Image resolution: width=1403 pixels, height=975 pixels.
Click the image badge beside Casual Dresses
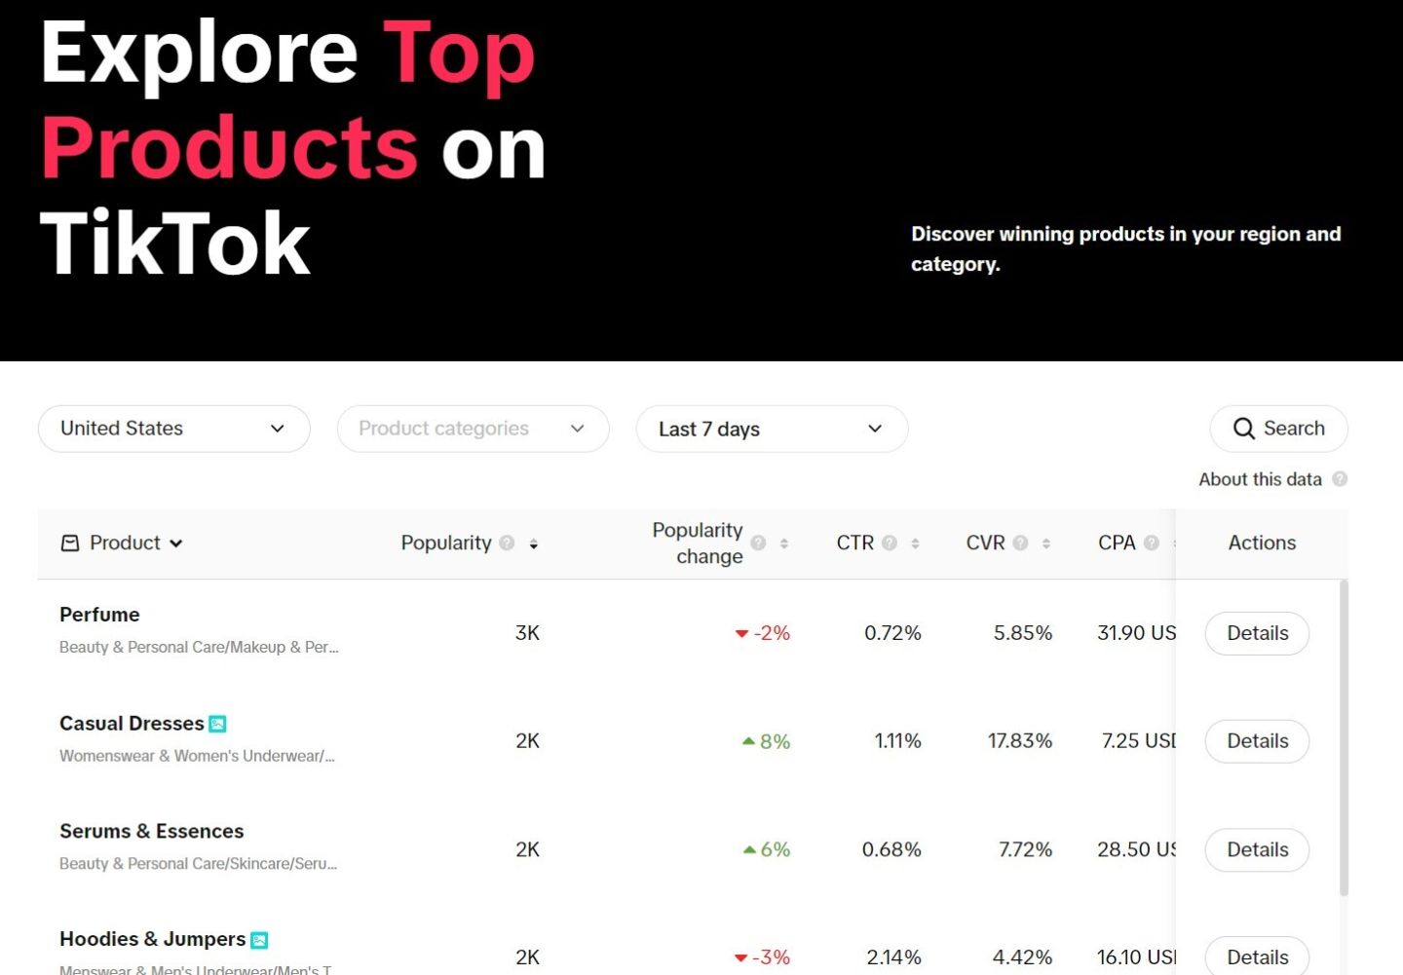(x=218, y=724)
